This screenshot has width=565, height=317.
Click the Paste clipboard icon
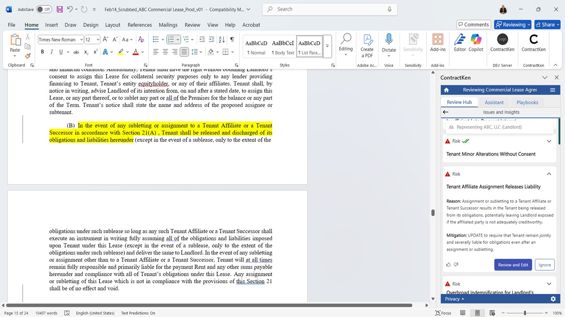click(x=15, y=40)
